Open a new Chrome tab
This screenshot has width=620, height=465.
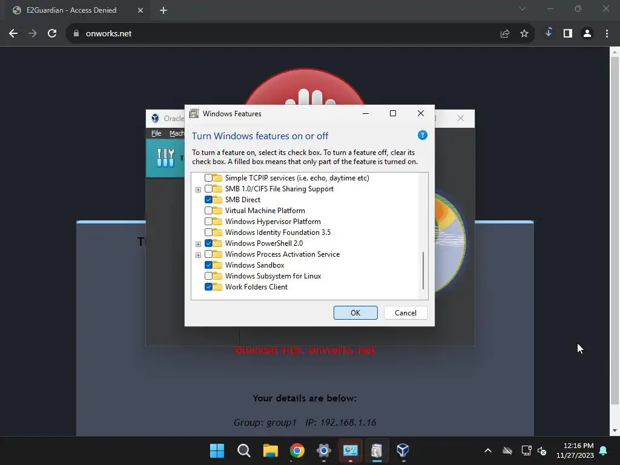click(163, 10)
